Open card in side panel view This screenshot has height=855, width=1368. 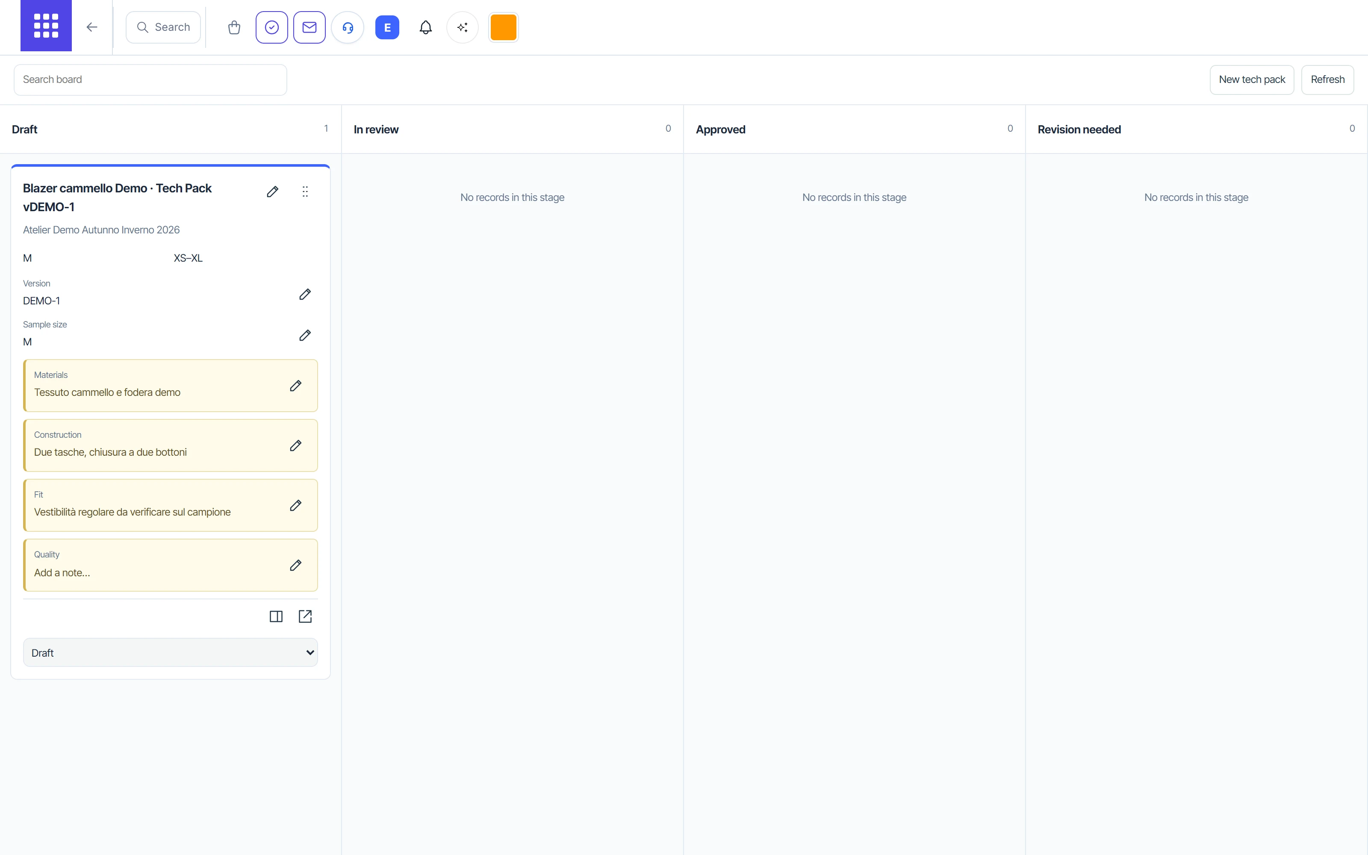tap(276, 616)
